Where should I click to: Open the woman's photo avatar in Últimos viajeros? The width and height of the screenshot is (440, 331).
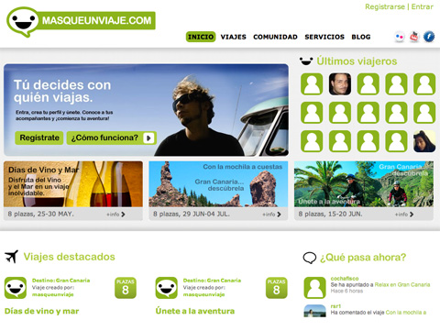(424, 141)
